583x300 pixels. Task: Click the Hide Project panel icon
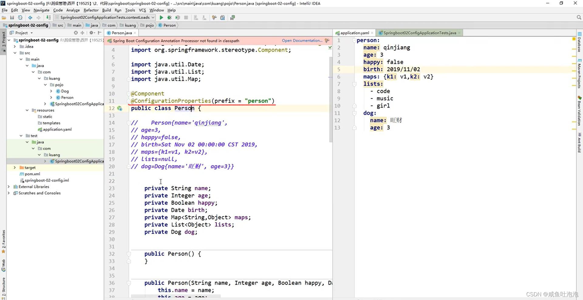[100, 33]
